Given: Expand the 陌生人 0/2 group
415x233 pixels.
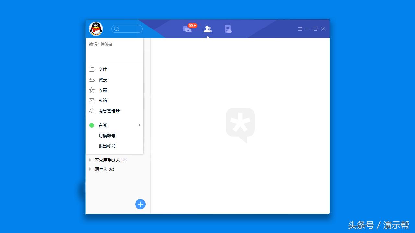Looking at the screenshot, I should pos(90,169).
